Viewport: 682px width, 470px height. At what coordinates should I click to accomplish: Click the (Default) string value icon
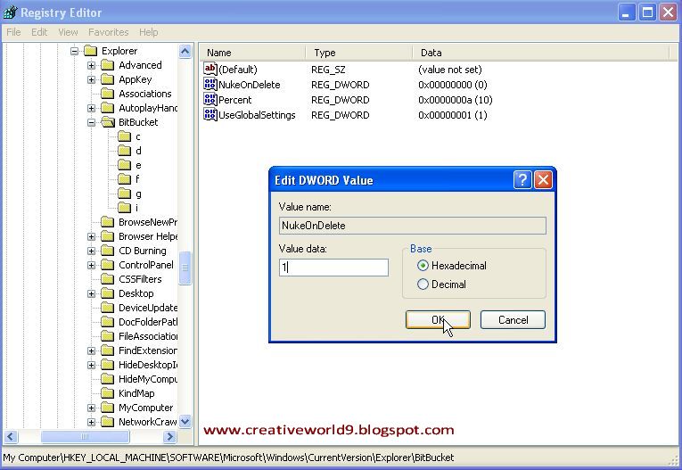[210, 69]
